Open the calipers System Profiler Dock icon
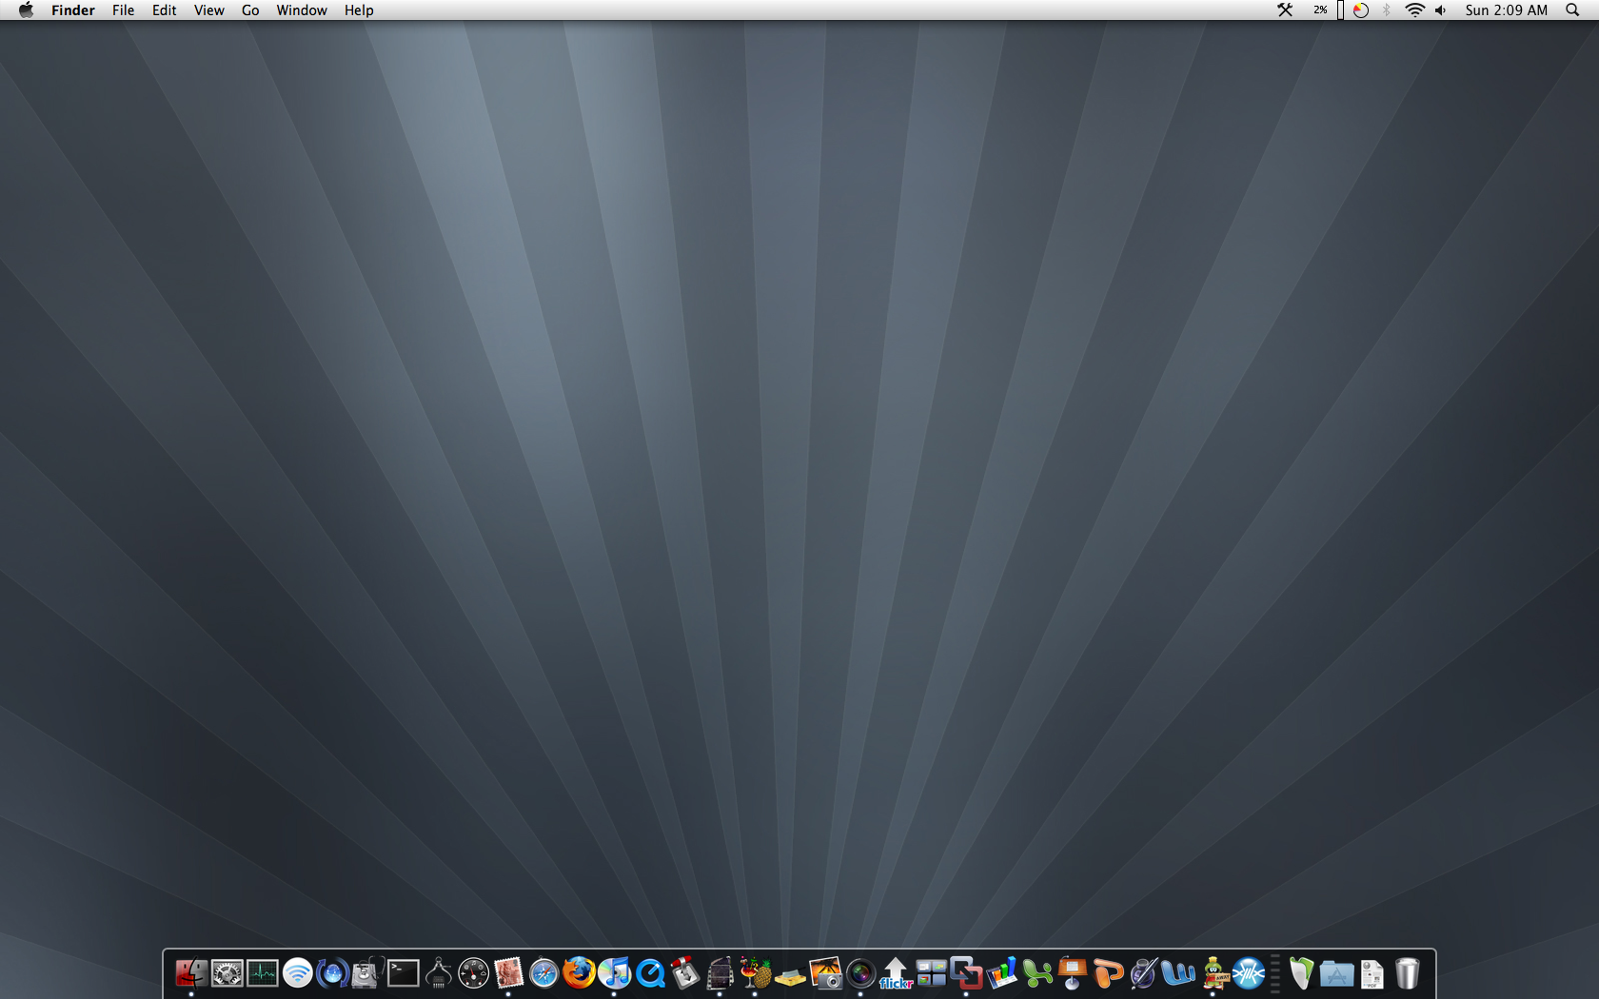1599x999 pixels. 438,973
